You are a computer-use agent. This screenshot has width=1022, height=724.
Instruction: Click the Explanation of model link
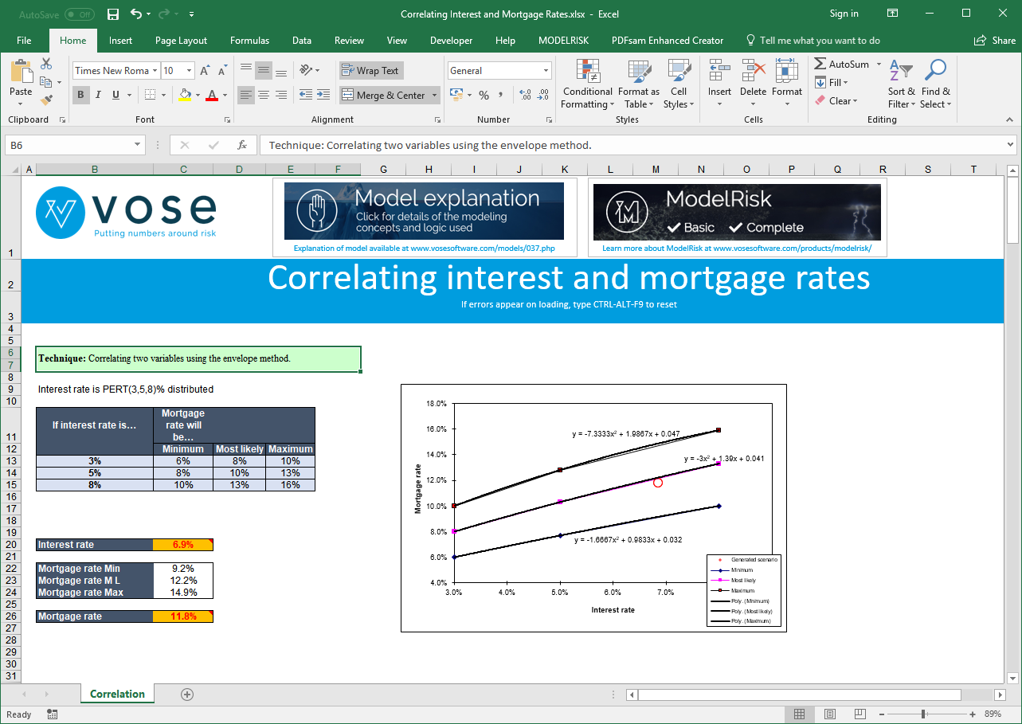point(424,249)
